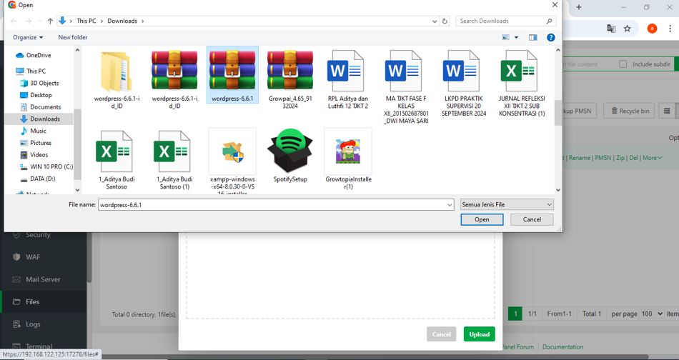Open the wordpress-6.6.1-id_ID folder
The width and height of the screenshot is (679, 360).
[x=117, y=79]
